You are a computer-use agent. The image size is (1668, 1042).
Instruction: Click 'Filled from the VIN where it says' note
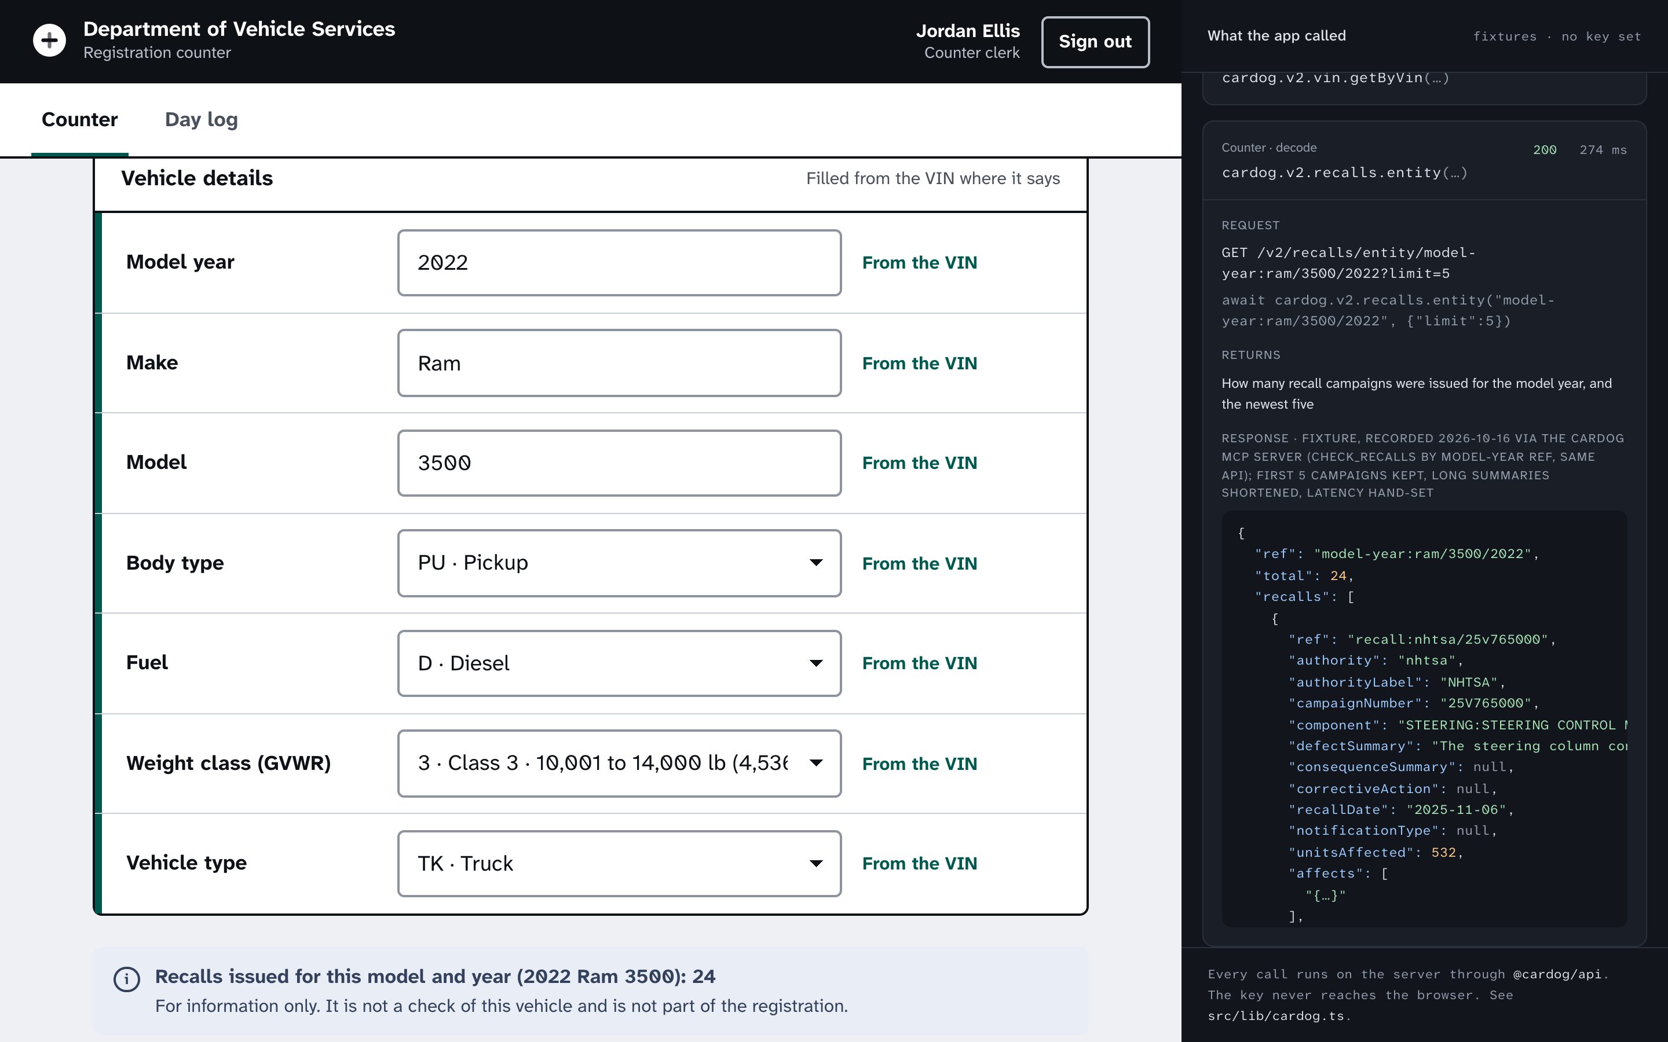[x=933, y=178]
